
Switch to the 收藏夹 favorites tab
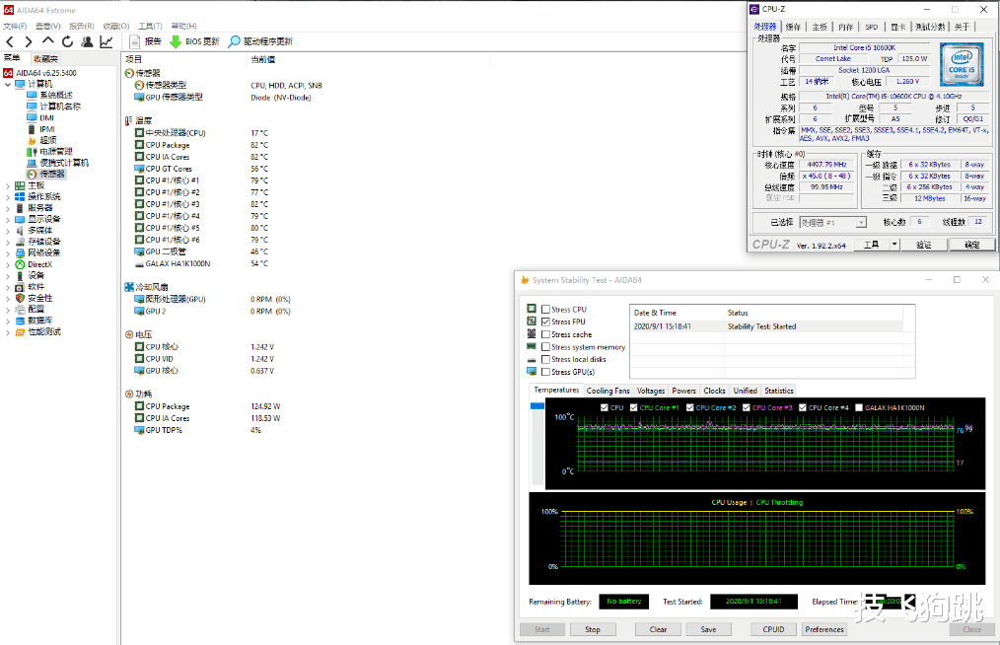46,59
